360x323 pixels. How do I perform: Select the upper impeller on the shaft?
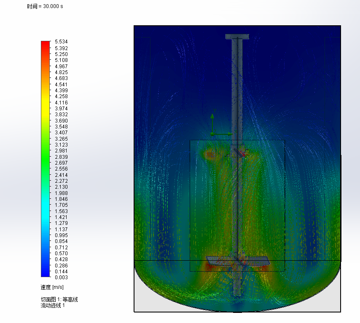[x=238, y=153]
